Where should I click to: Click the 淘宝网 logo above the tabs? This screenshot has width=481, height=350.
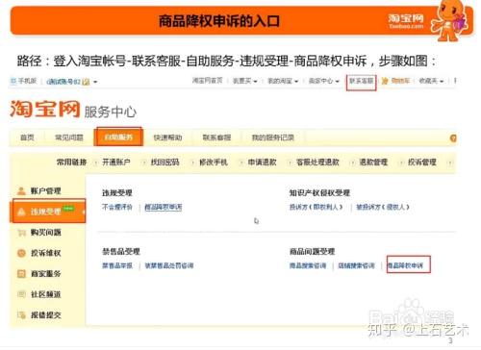(x=44, y=109)
